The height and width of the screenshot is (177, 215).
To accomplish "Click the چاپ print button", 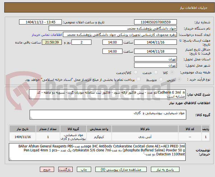I will (x=84, y=170).
